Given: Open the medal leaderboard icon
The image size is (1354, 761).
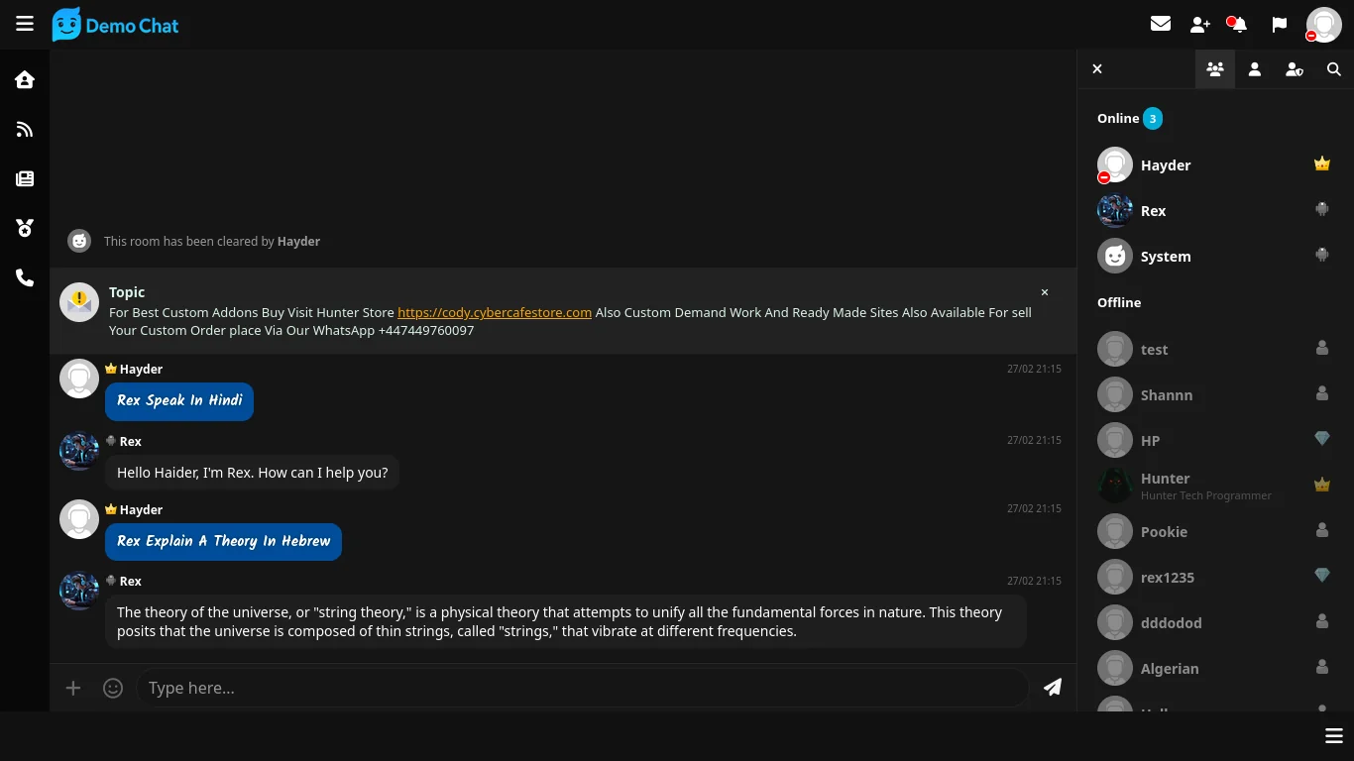Looking at the screenshot, I should [x=25, y=229].
